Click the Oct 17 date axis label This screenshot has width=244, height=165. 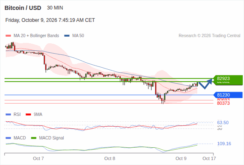click(x=209, y=158)
